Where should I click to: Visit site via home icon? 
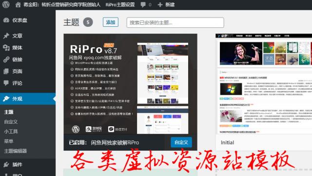point(18,4)
